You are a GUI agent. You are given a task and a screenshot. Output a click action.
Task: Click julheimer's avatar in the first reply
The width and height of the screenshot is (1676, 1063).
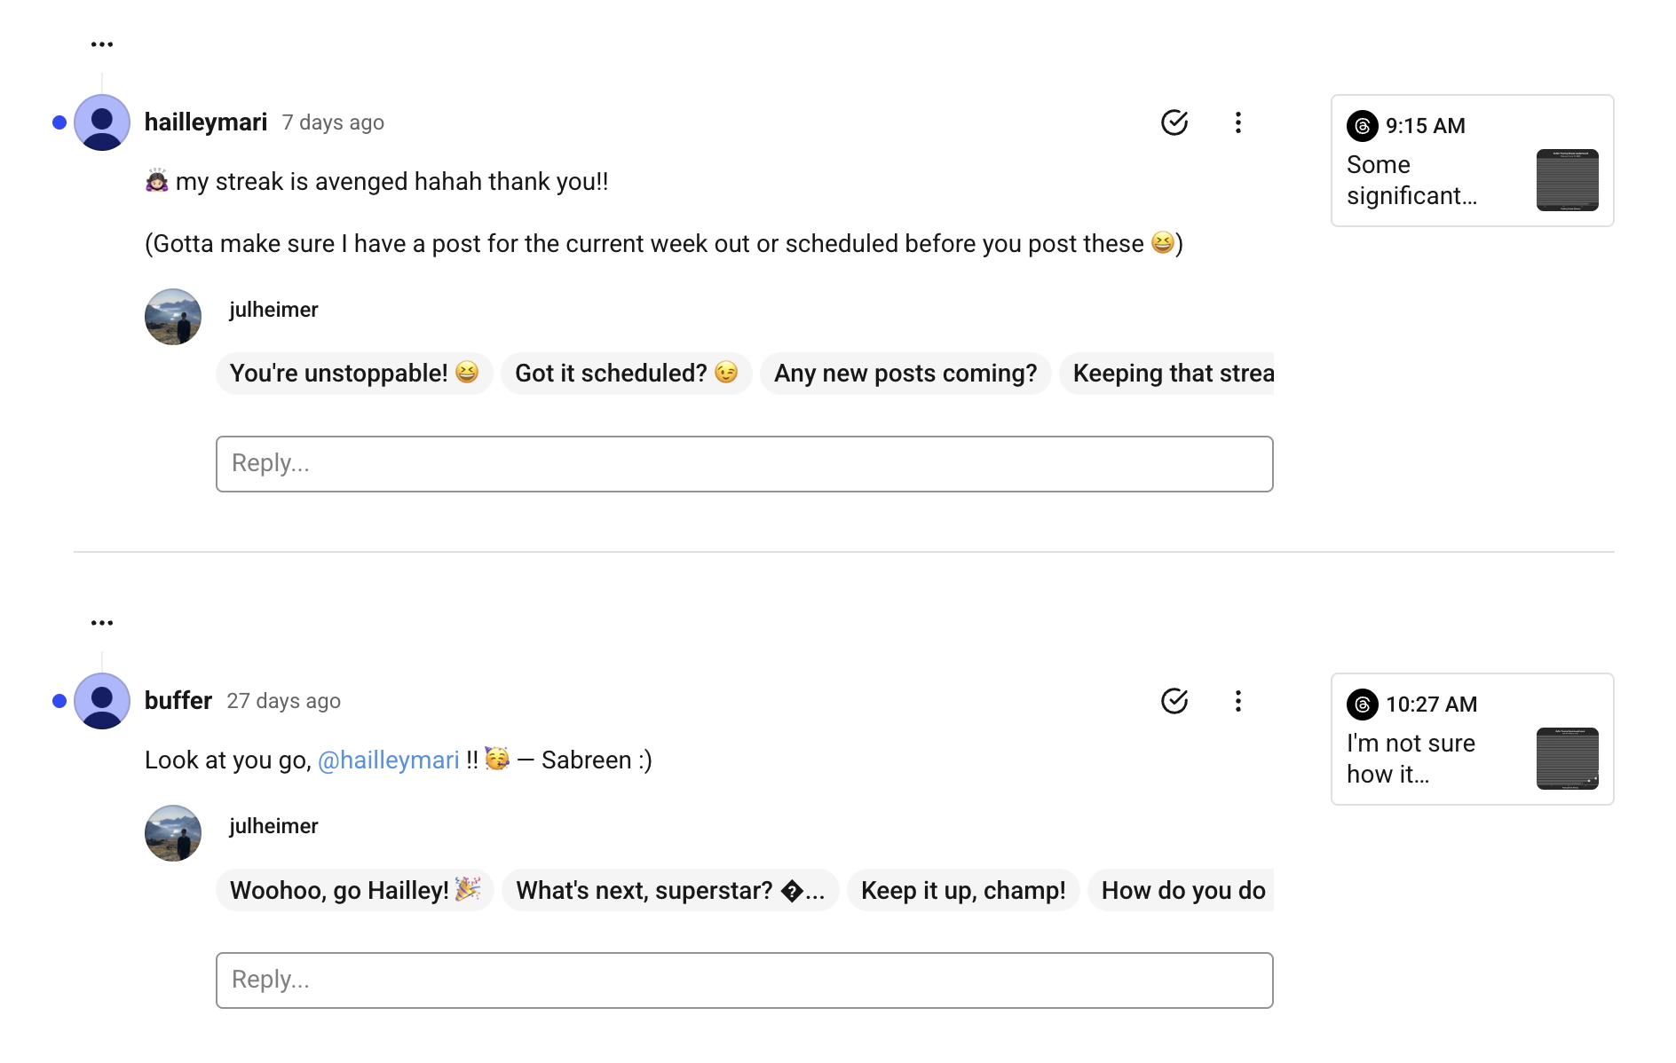point(173,317)
